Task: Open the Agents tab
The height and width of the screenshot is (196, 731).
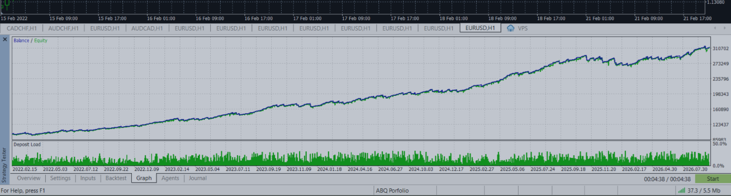Action: coord(170,178)
